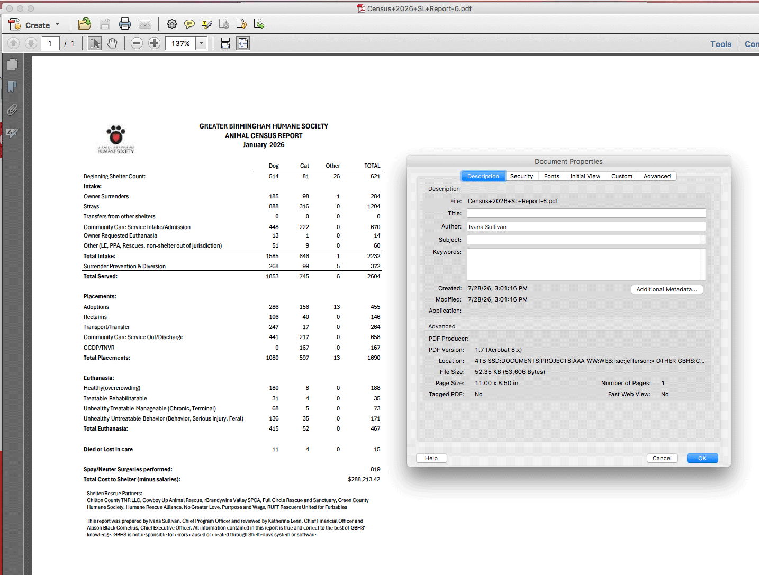
Task: Click the File Size value 52.35 KB
Action: point(510,372)
